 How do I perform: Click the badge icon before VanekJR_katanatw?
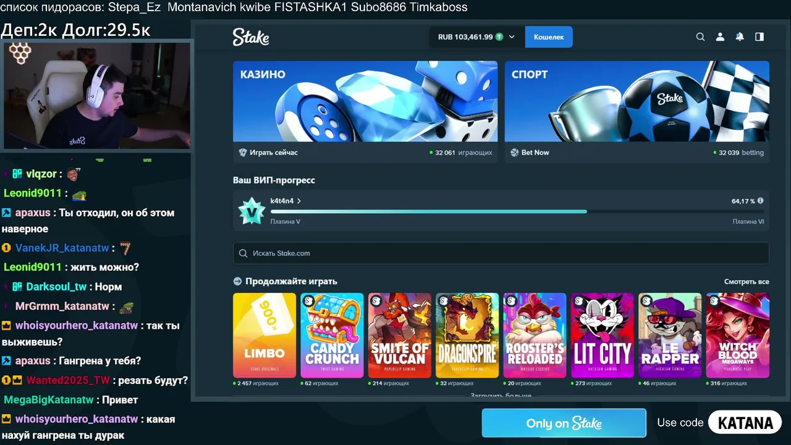[x=6, y=248]
